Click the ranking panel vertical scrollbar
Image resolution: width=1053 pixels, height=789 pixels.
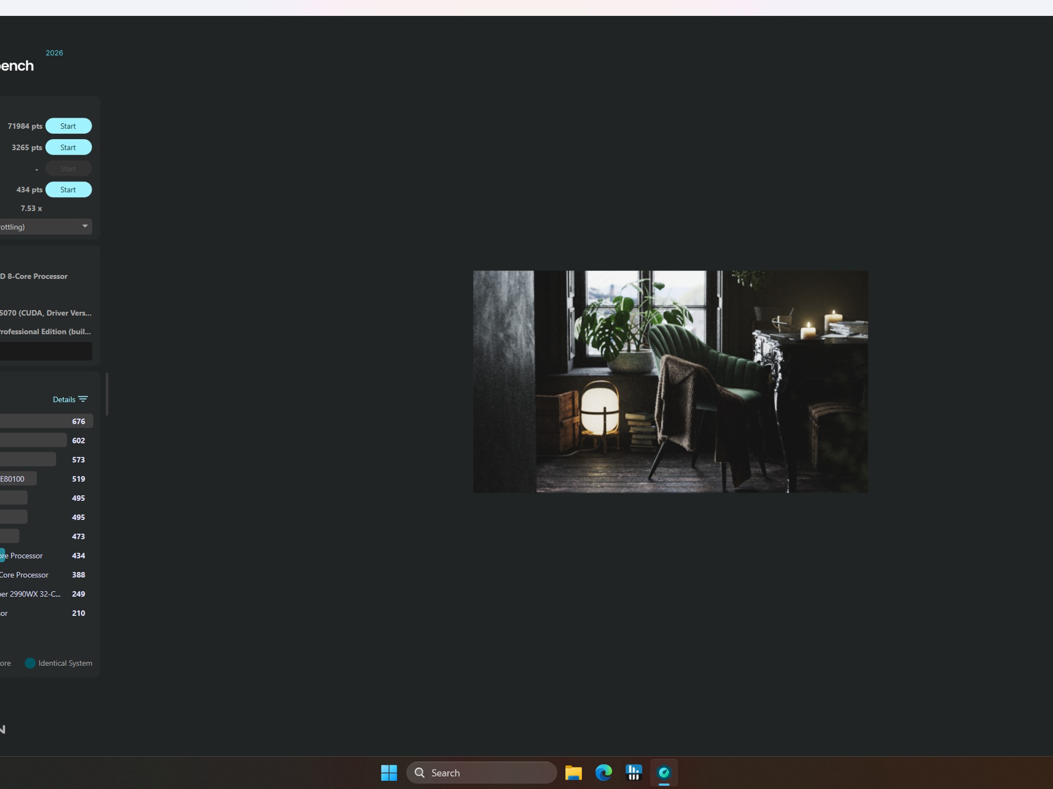tap(107, 394)
